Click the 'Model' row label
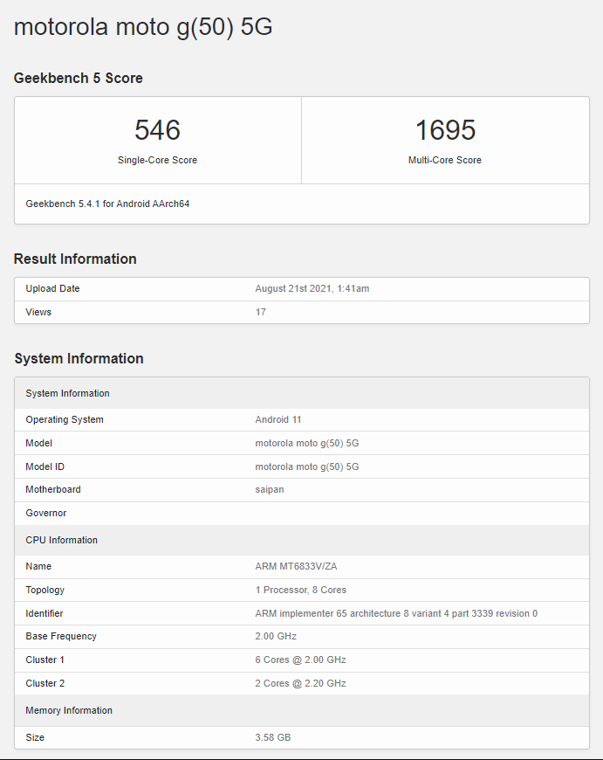Viewport: 603px width, 760px height. [38, 443]
